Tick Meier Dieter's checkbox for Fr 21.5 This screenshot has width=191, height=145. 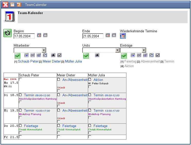coord(59,137)
